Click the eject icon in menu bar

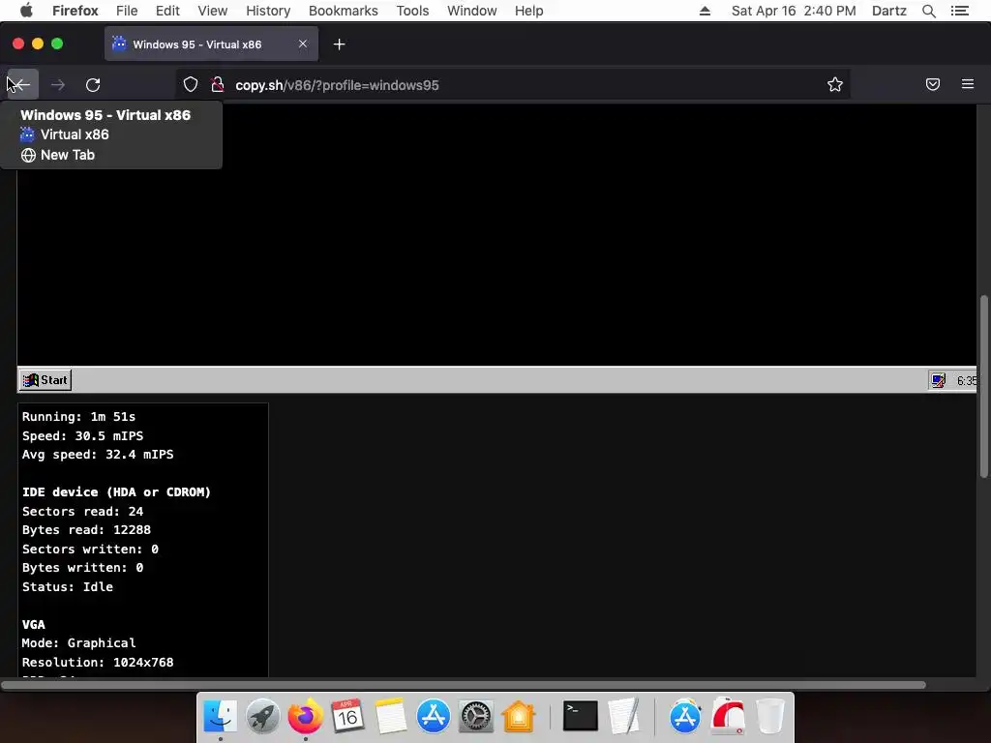pyautogui.click(x=706, y=11)
